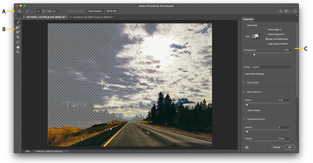Click the Smooth slider handle
This screenshot has height=163, width=313.
tap(247, 131)
